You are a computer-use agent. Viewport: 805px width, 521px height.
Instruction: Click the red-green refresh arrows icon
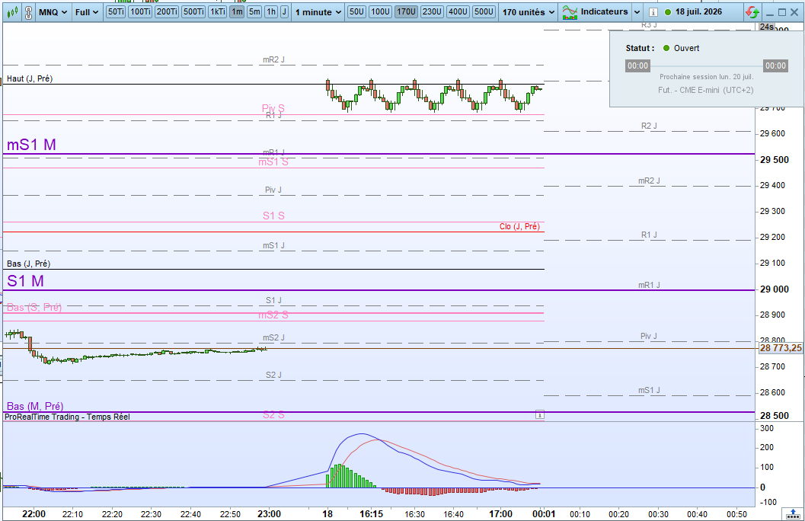tap(752, 12)
